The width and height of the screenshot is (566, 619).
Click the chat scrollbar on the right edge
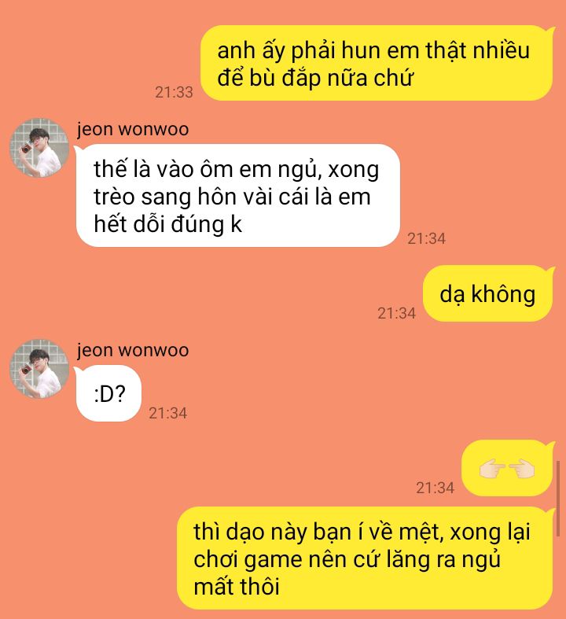(558, 498)
